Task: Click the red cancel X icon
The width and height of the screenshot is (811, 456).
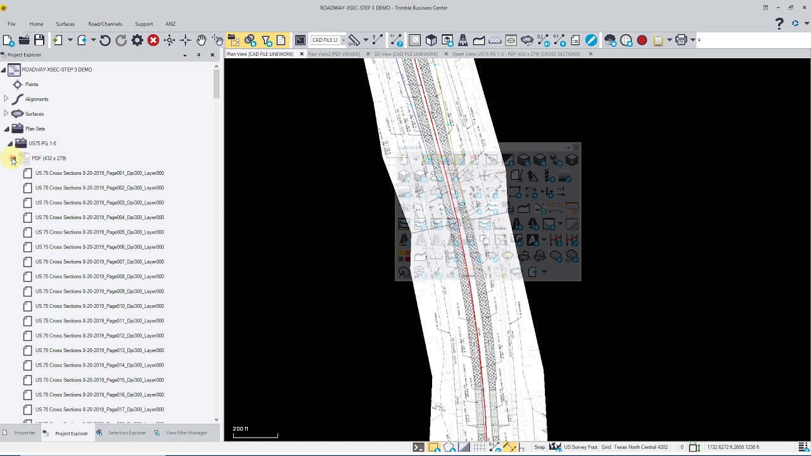Action: coord(153,40)
